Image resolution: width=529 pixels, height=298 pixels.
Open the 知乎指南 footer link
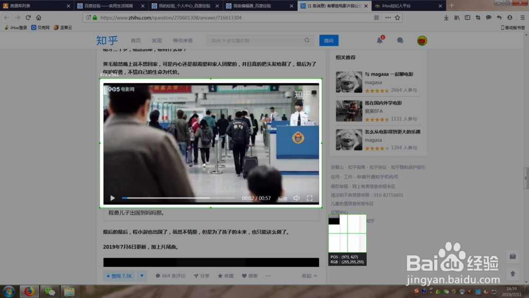(357, 167)
